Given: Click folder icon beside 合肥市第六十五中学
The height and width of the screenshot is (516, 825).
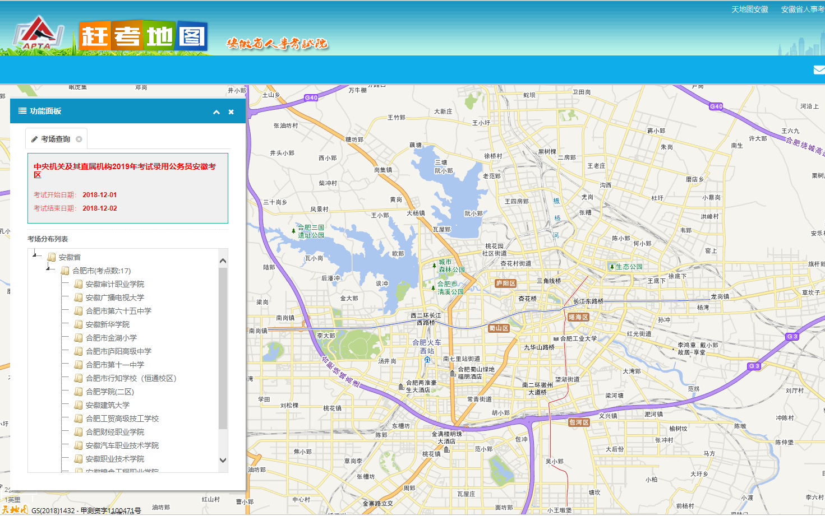Looking at the screenshot, I should [79, 311].
